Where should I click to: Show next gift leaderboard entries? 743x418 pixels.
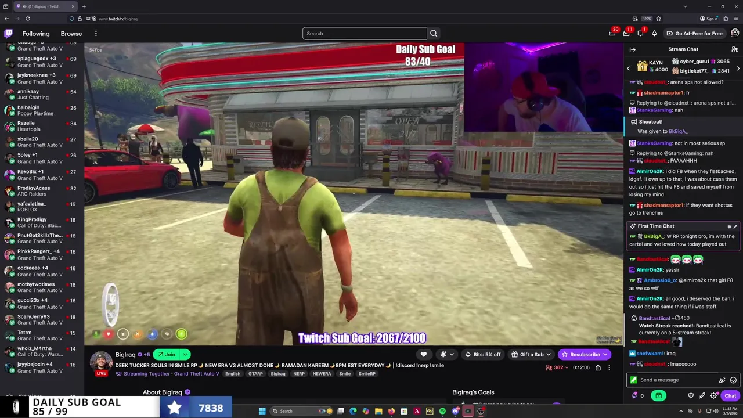tap(738, 69)
